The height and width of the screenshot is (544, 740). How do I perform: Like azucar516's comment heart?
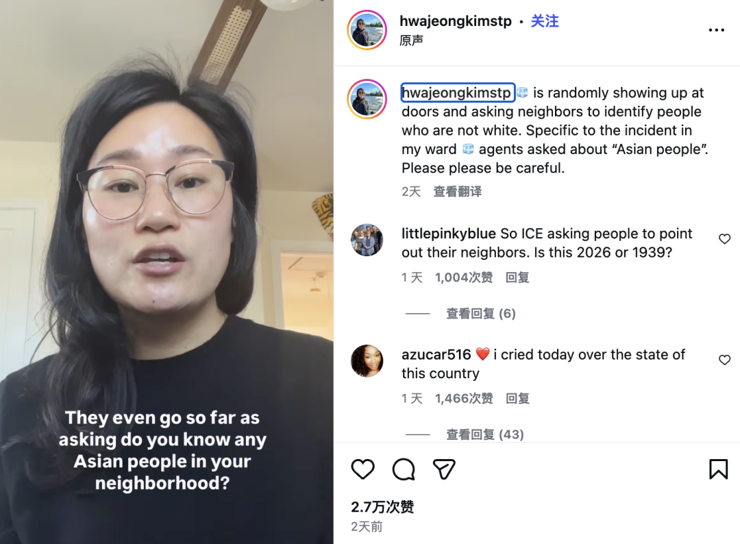coord(724,360)
